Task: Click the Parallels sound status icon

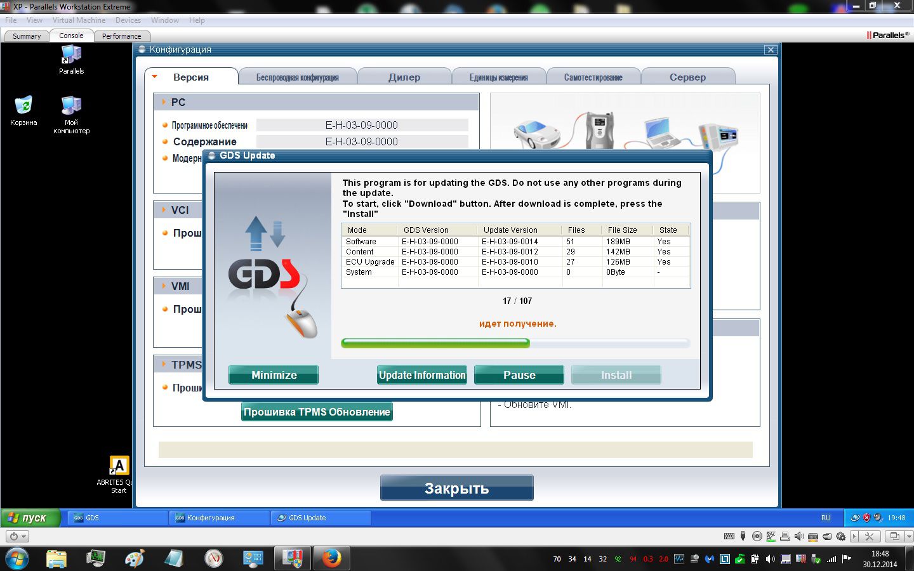Action: (x=799, y=536)
